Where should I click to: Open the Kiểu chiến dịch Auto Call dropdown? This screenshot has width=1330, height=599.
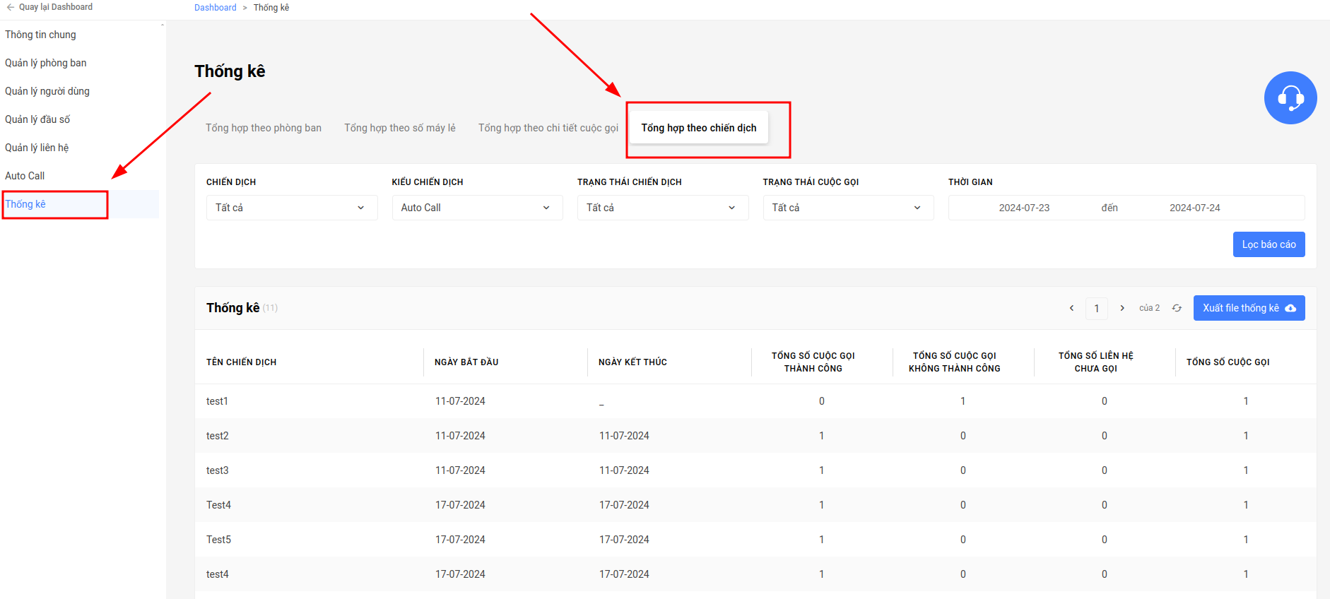click(477, 208)
